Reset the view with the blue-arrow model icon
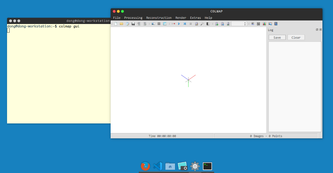 click(222, 24)
